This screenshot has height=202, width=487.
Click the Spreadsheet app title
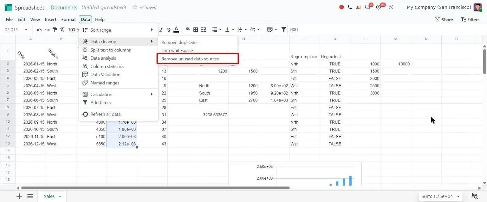click(x=29, y=7)
